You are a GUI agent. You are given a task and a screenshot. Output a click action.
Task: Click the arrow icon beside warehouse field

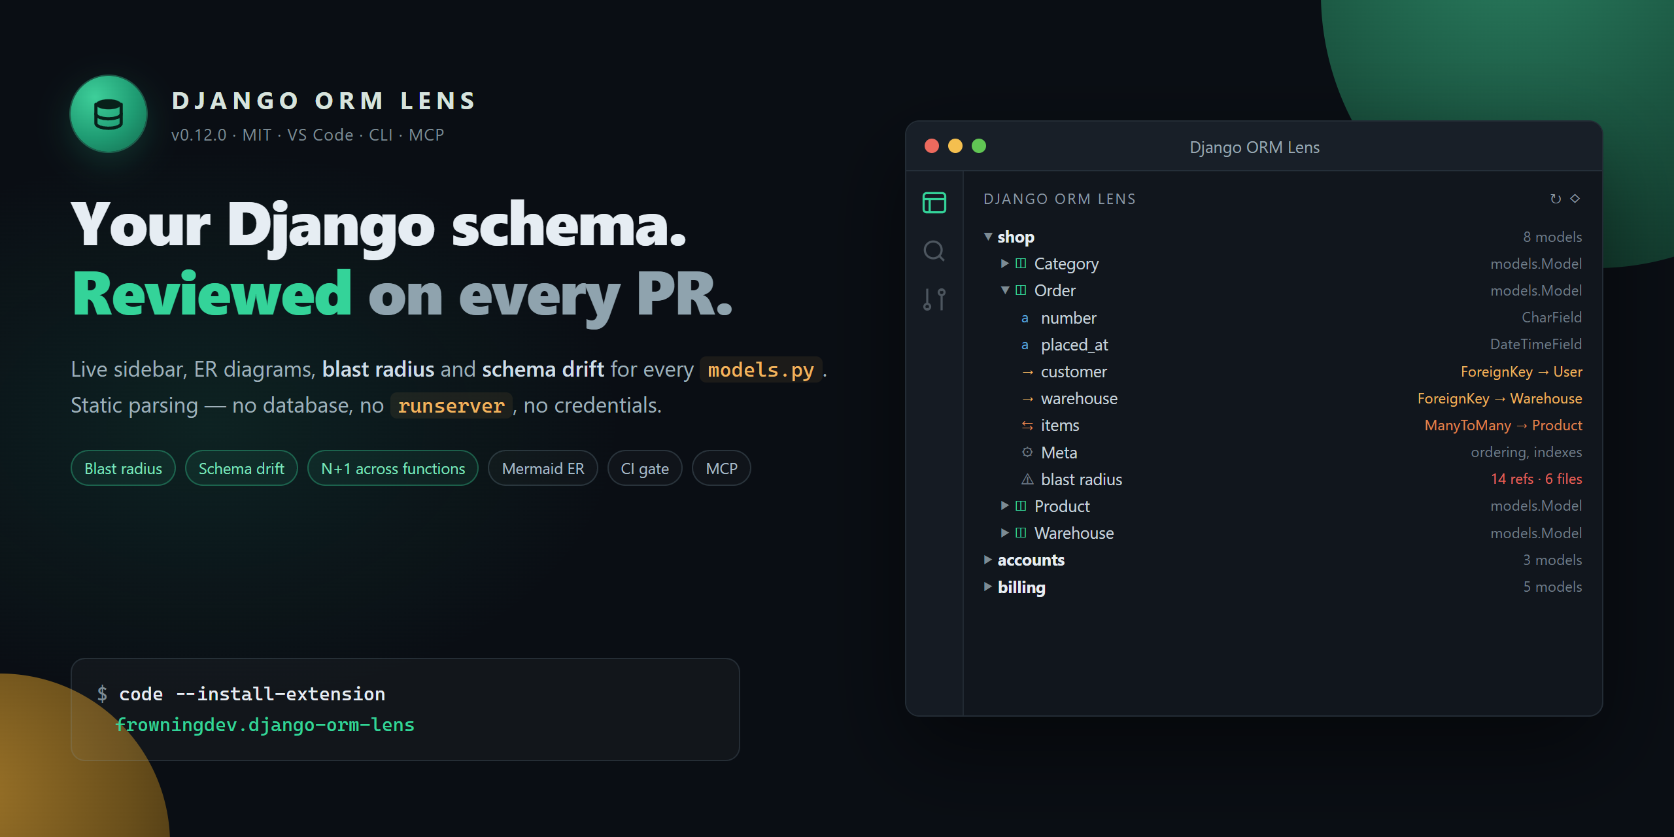(x=1027, y=399)
